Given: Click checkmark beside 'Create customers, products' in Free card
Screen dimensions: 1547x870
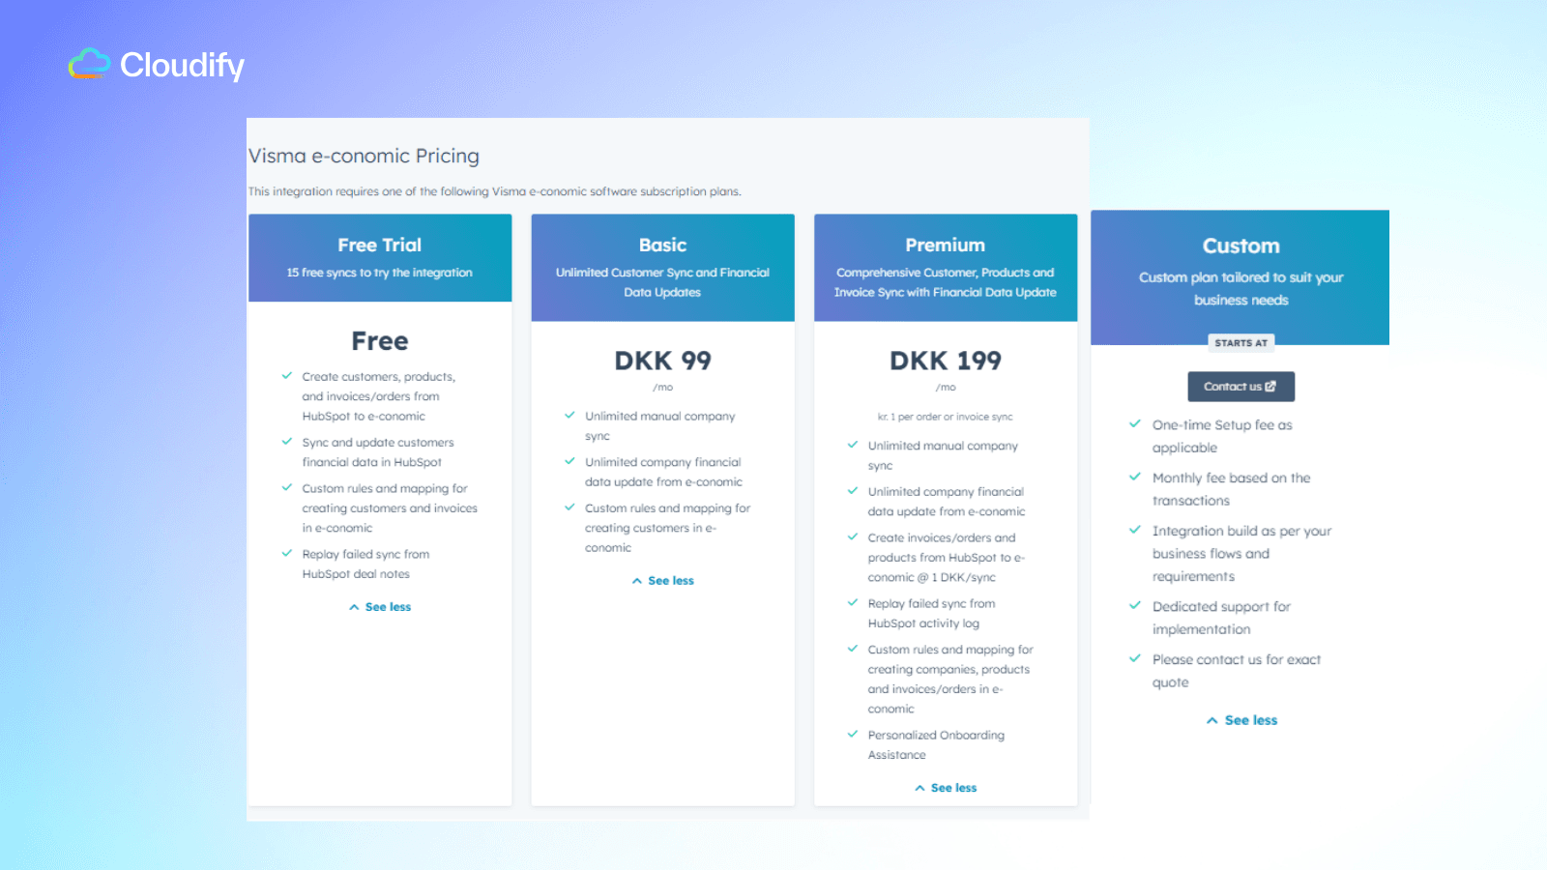Looking at the screenshot, I should click(x=287, y=376).
